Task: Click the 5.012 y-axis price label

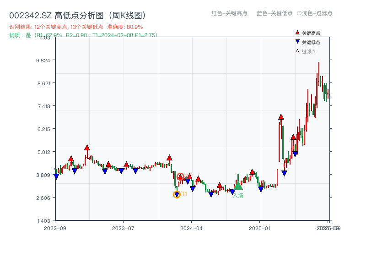Action: click(44, 152)
